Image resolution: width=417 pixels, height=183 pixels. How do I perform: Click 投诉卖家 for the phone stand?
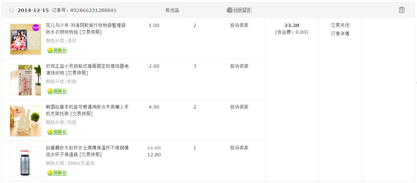coord(239,107)
